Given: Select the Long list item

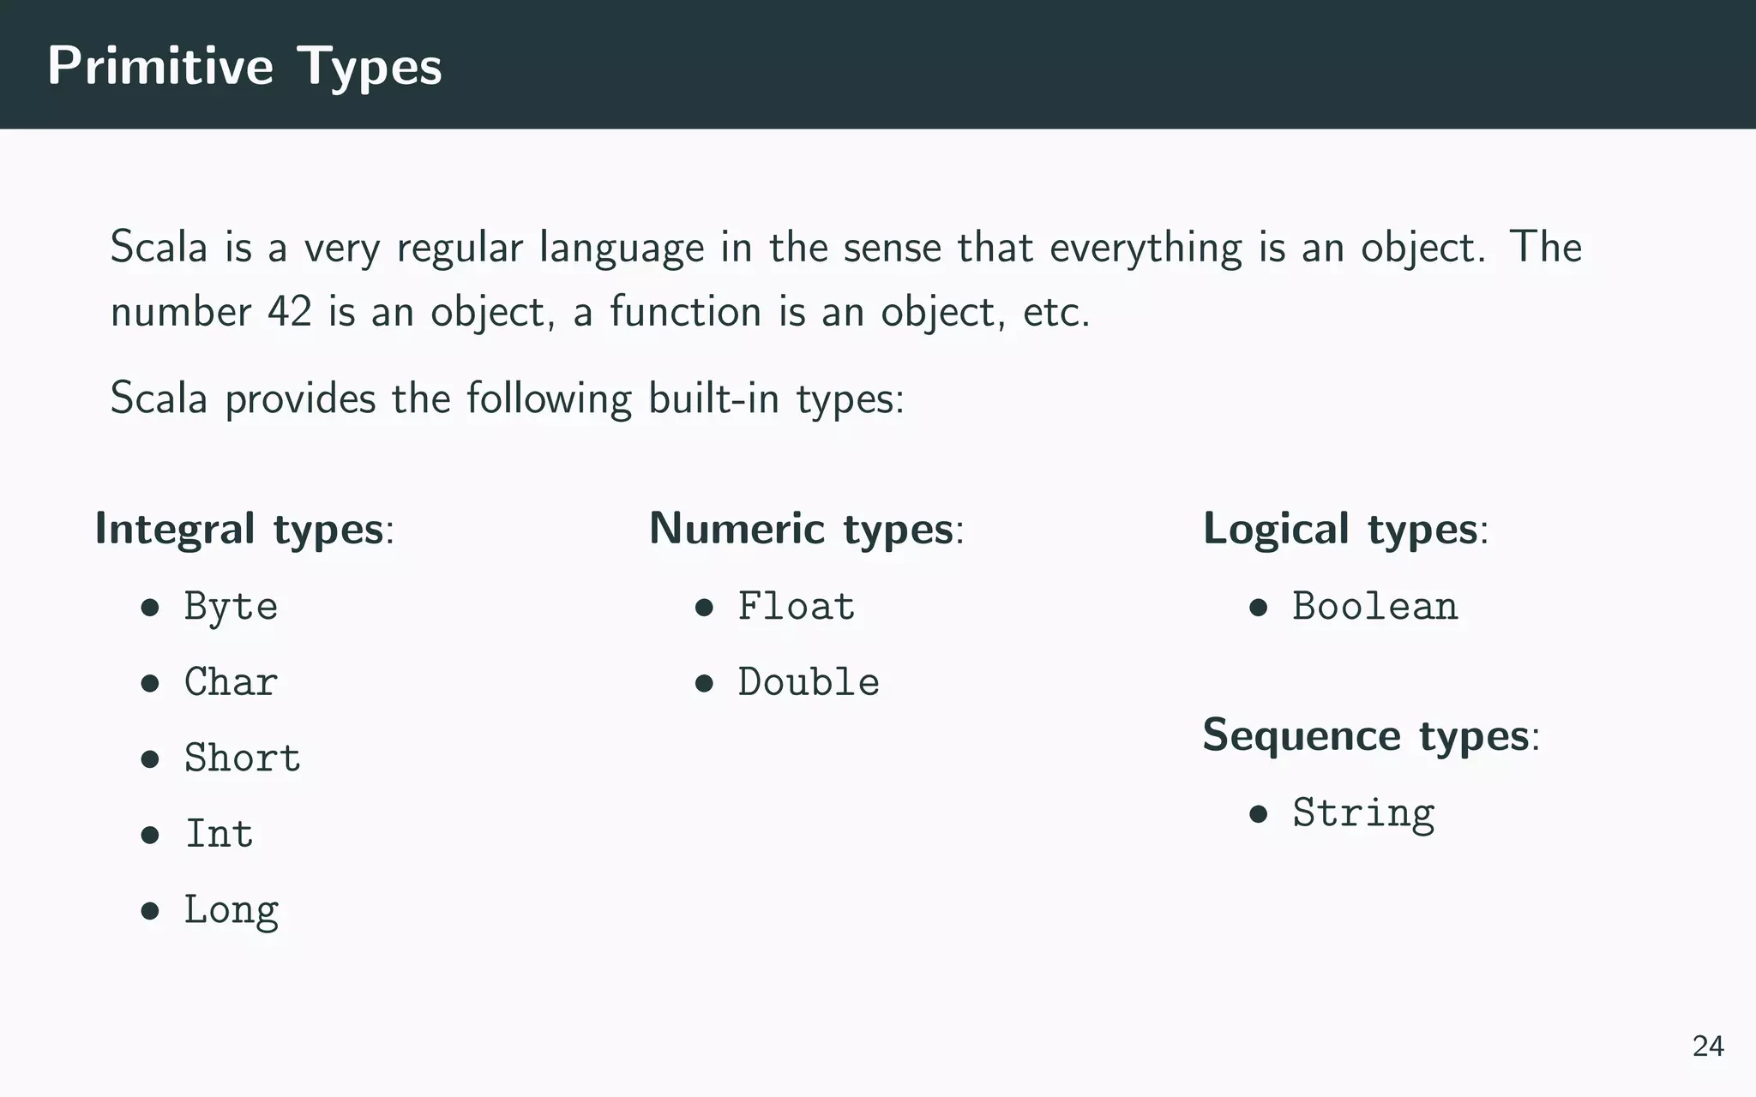Looking at the screenshot, I should click(232, 910).
